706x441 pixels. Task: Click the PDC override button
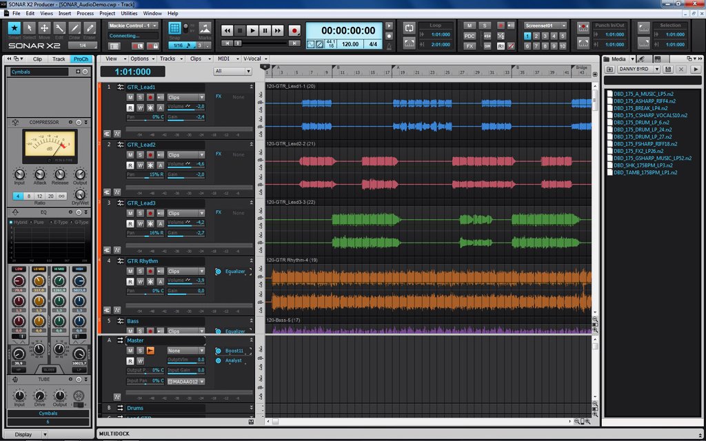[x=470, y=36]
